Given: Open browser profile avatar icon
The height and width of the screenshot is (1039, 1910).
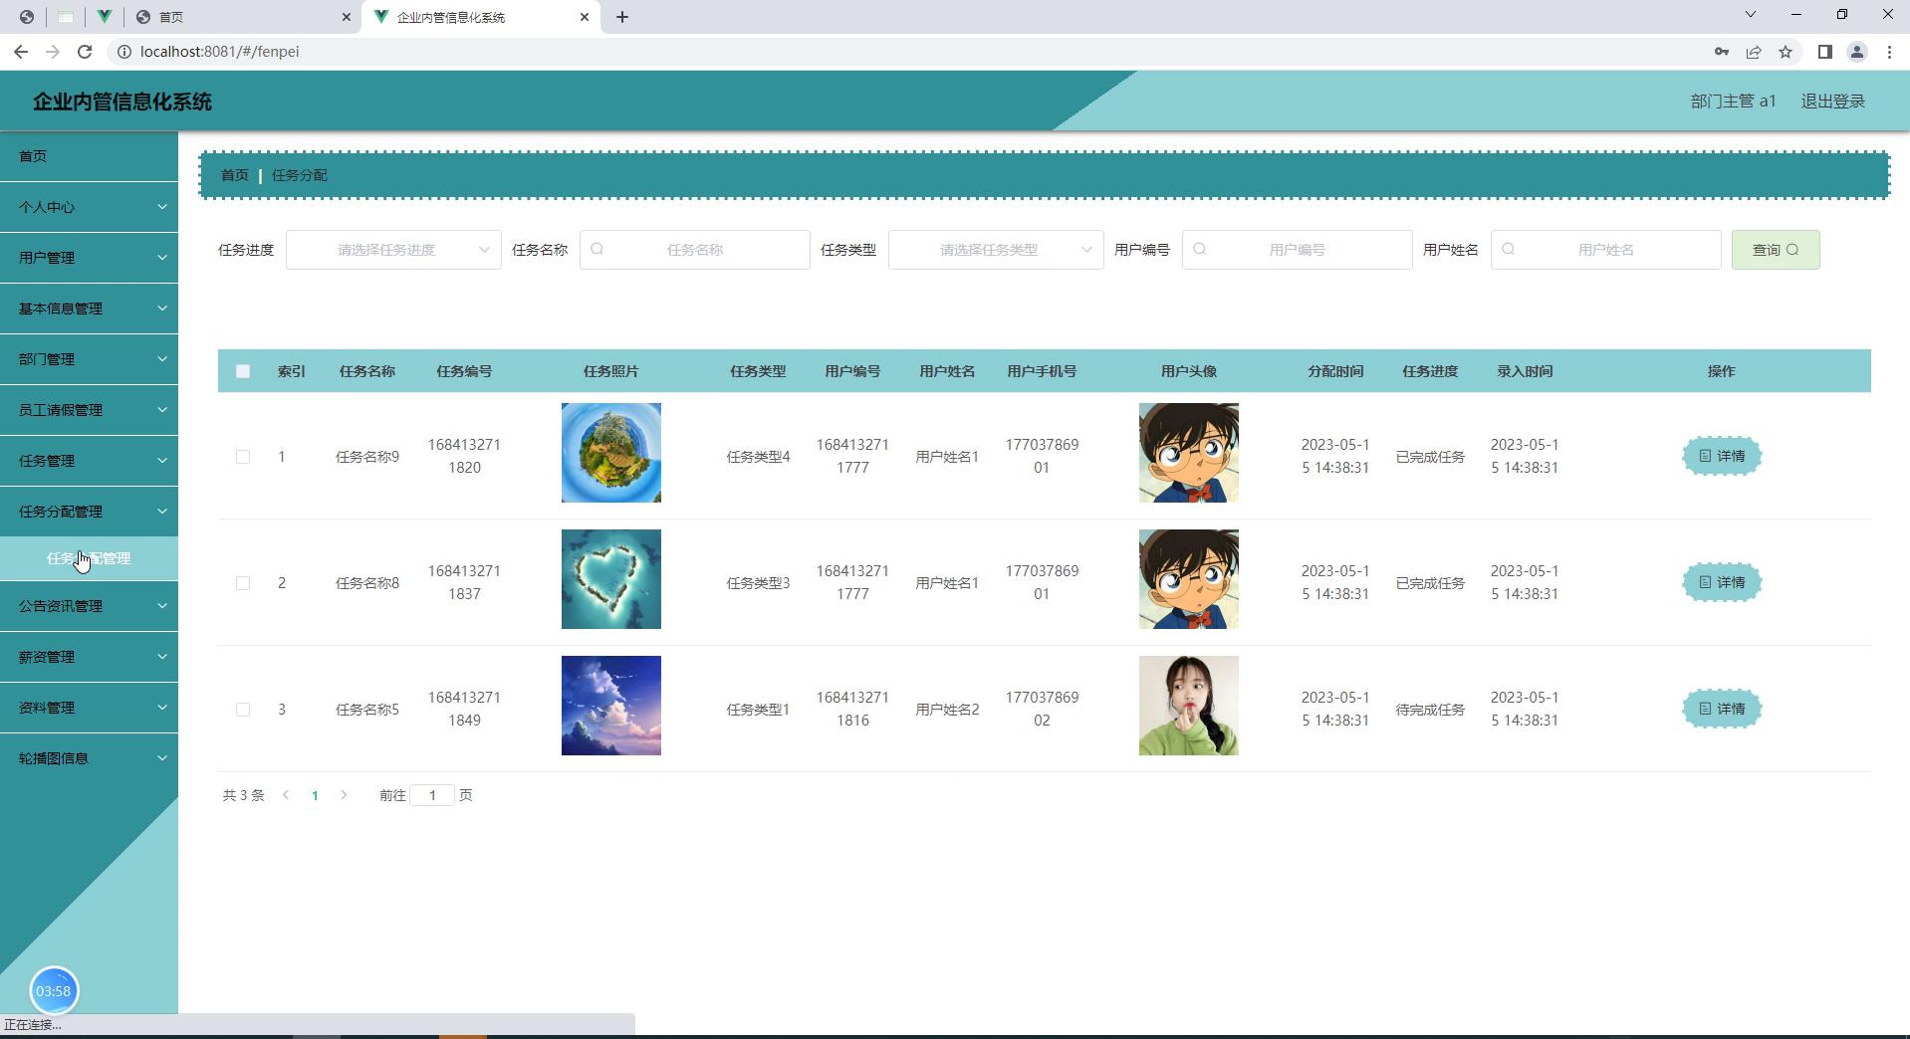Looking at the screenshot, I should point(1857,52).
